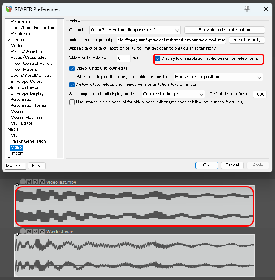Select Zoom/Scroll/Offset in preferences tree
Viewport: 275px width, 280px height.
(x=31, y=76)
